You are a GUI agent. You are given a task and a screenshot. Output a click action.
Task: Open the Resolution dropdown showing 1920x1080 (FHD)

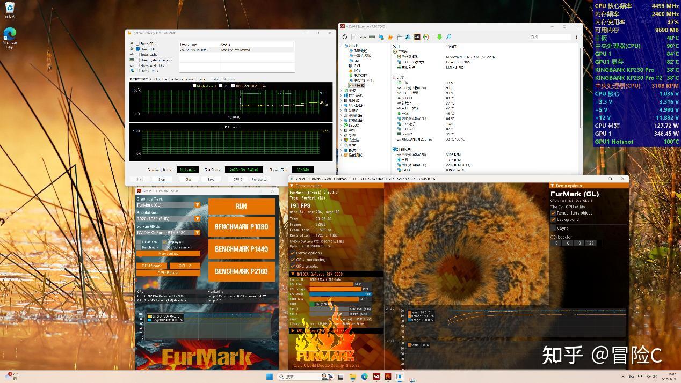point(169,219)
